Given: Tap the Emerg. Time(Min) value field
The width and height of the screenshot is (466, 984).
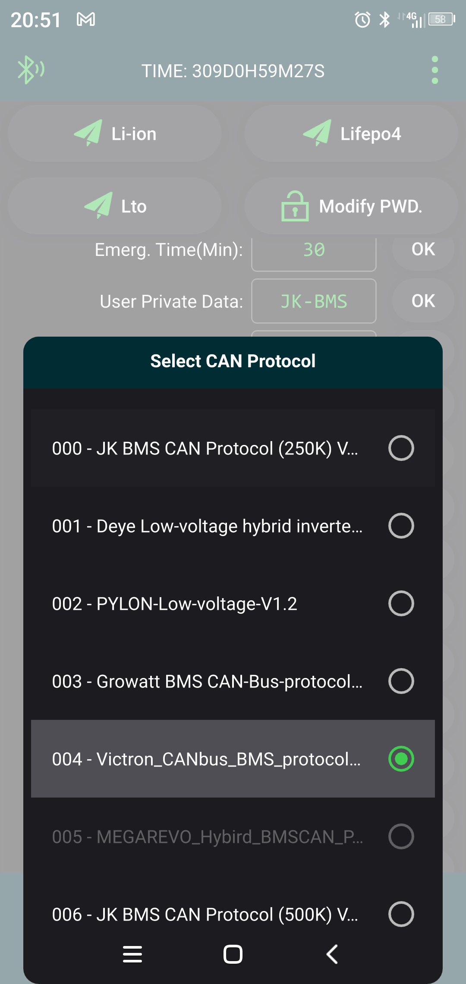Looking at the screenshot, I should pyautogui.click(x=314, y=251).
